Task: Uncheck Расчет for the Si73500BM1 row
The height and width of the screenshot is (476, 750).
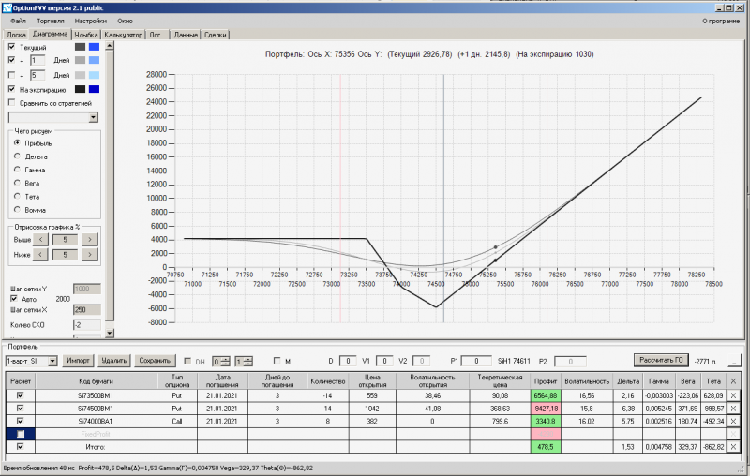Action: click(20, 395)
